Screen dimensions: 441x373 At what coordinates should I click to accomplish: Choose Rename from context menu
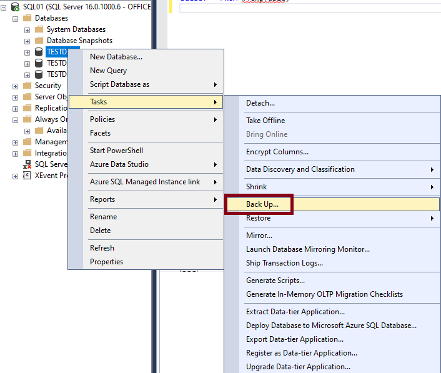(146, 217)
